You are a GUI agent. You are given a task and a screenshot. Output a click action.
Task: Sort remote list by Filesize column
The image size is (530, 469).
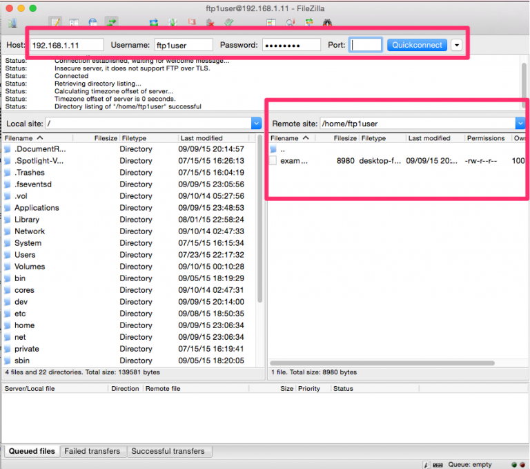(337, 138)
